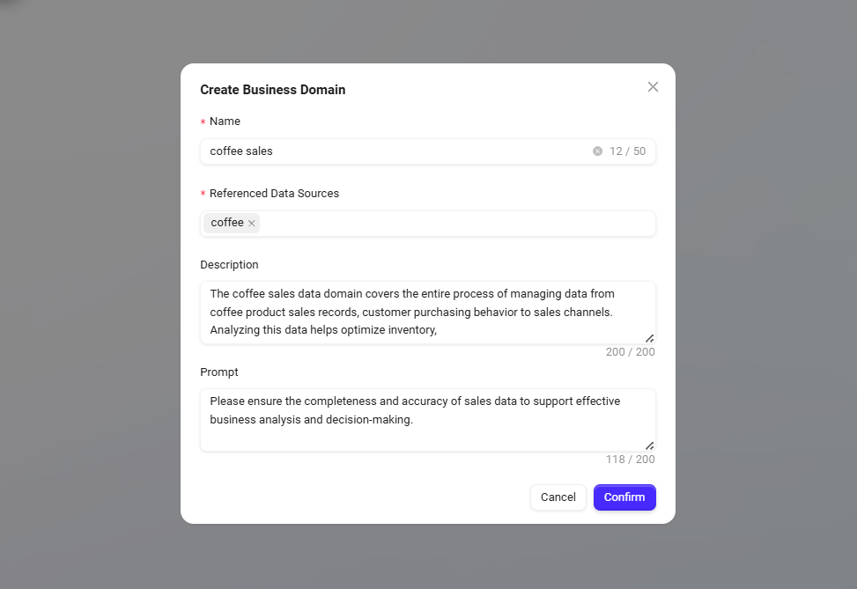Click the Prompt box resize handle
857x589 pixels.
pyautogui.click(x=650, y=445)
